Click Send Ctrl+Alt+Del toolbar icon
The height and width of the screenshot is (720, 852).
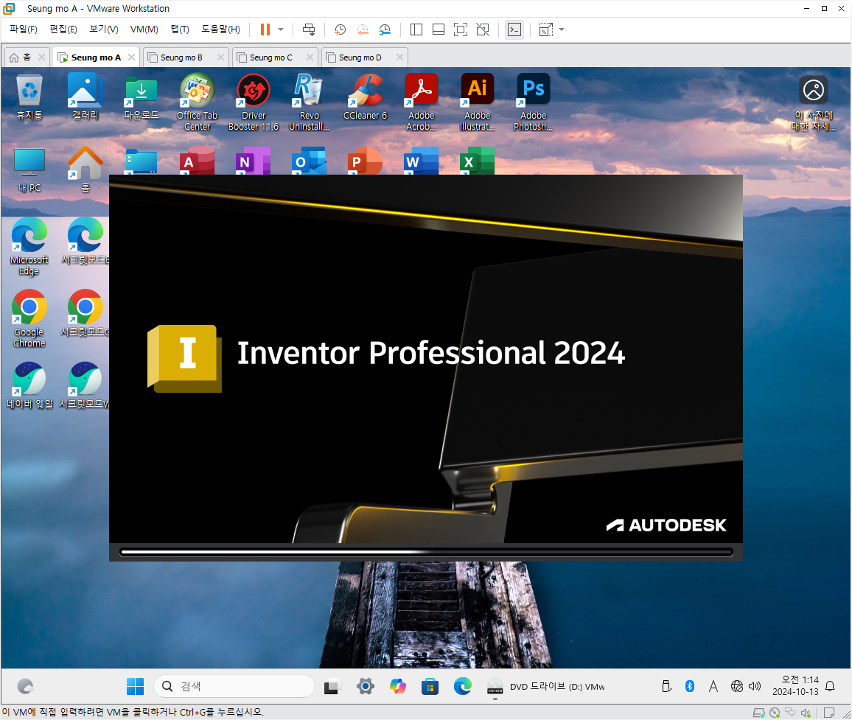click(309, 30)
